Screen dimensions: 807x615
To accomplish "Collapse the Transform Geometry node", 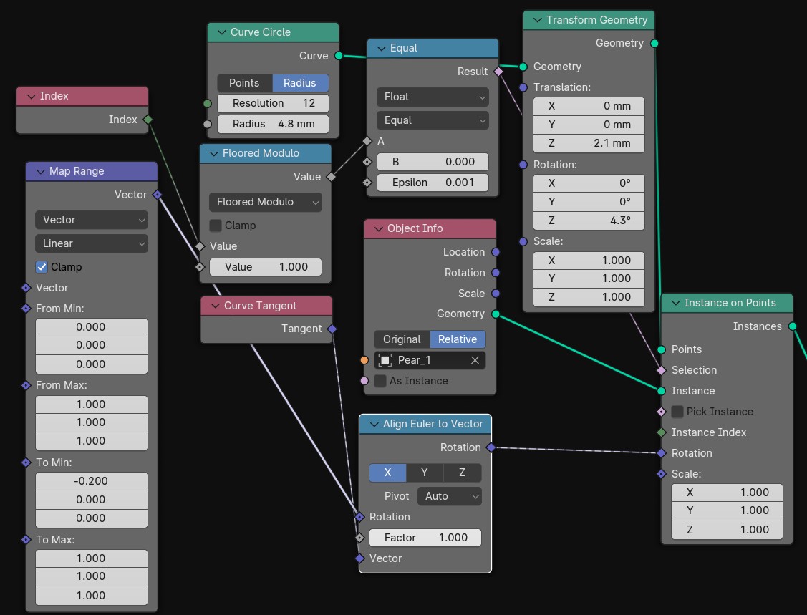I will [536, 20].
